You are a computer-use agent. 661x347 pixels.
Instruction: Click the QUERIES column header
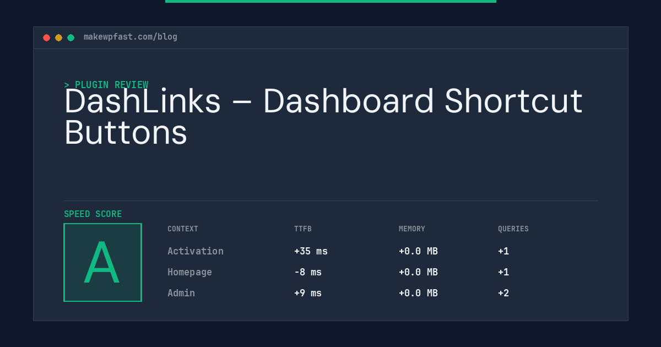(513, 229)
